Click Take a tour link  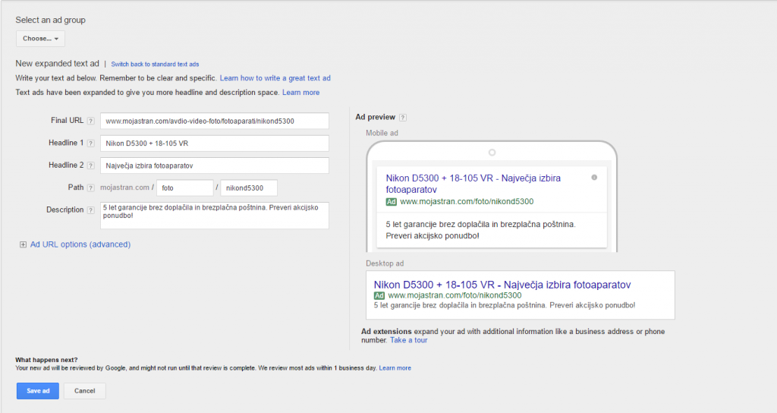pyautogui.click(x=408, y=340)
